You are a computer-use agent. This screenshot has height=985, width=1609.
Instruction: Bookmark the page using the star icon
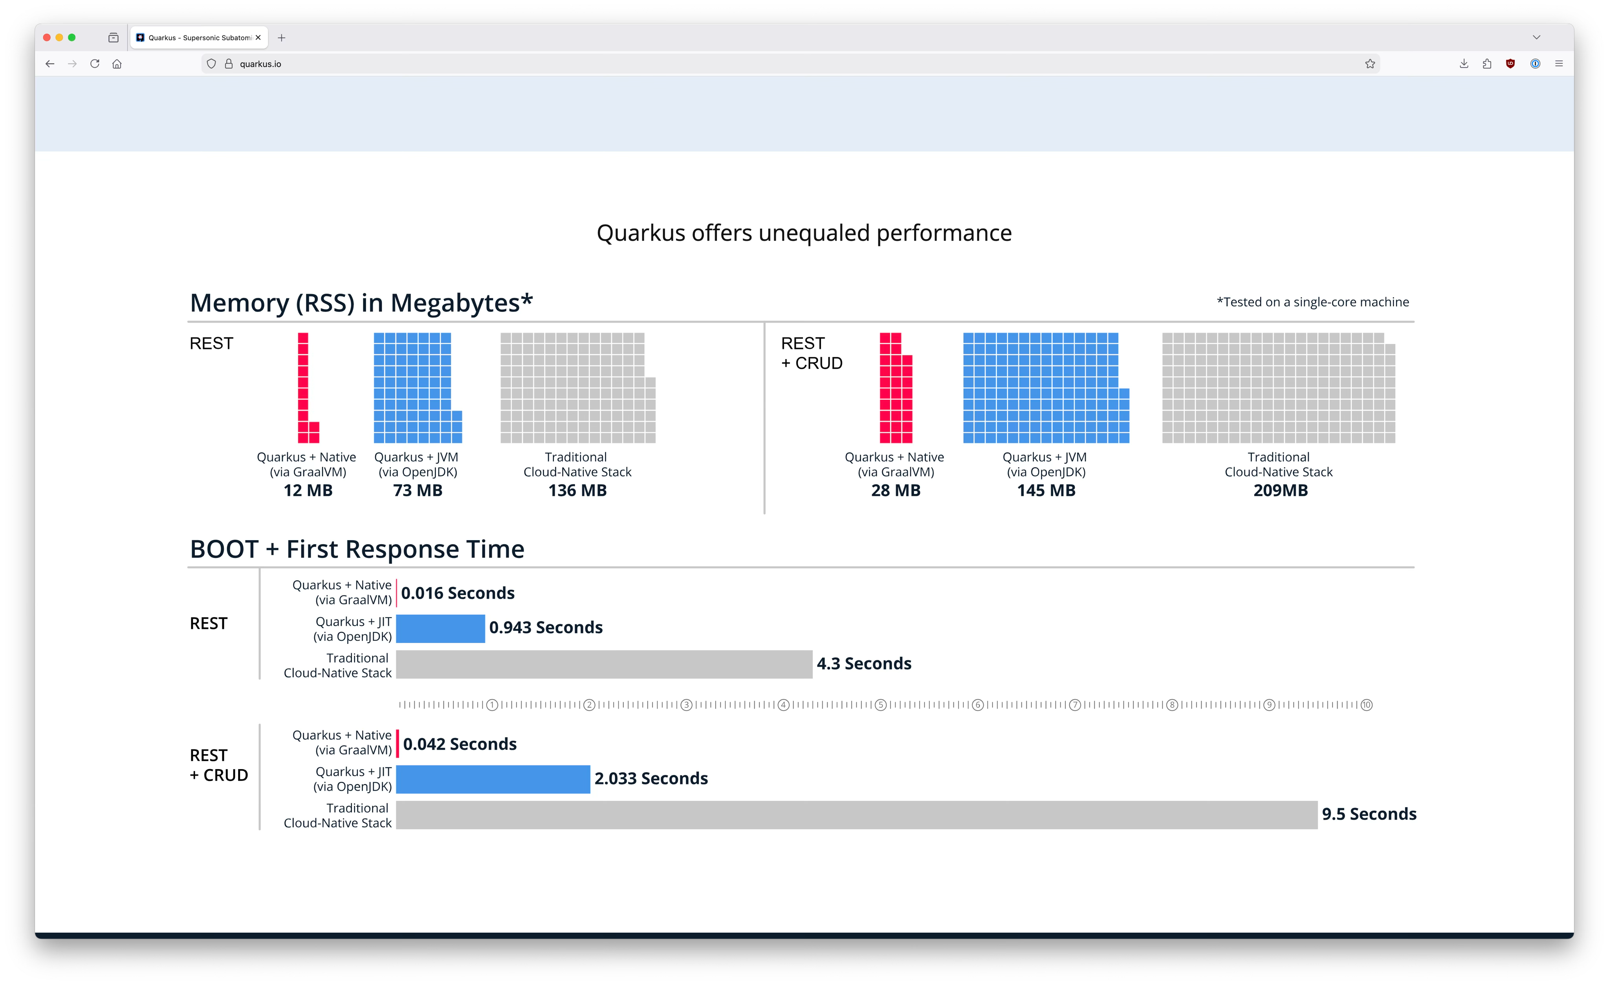[x=1371, y=63]
